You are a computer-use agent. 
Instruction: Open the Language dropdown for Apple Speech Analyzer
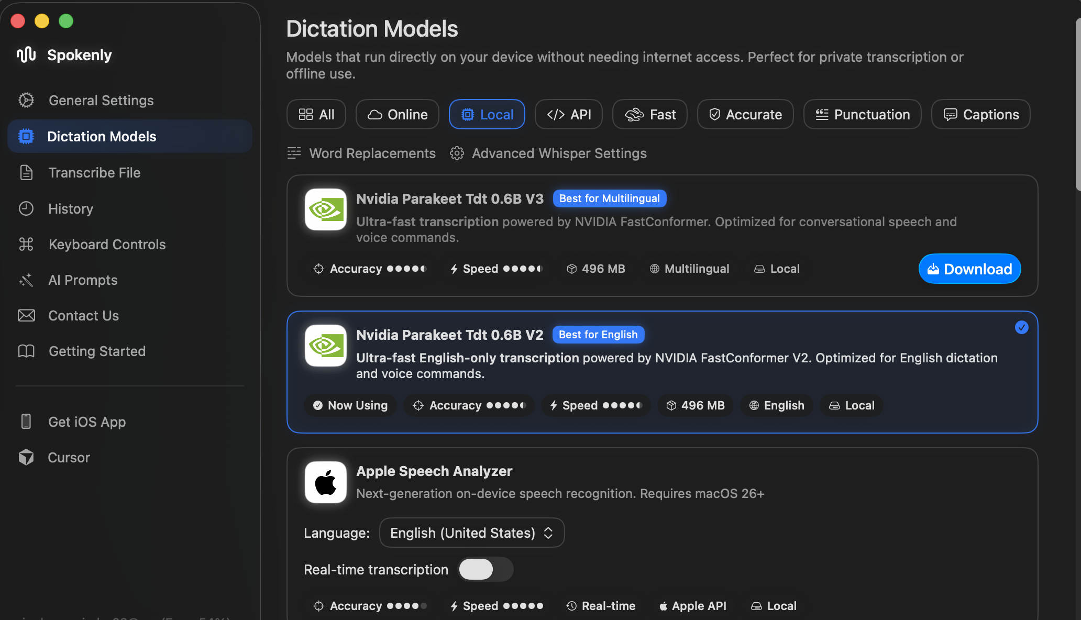tap(472, 533)
